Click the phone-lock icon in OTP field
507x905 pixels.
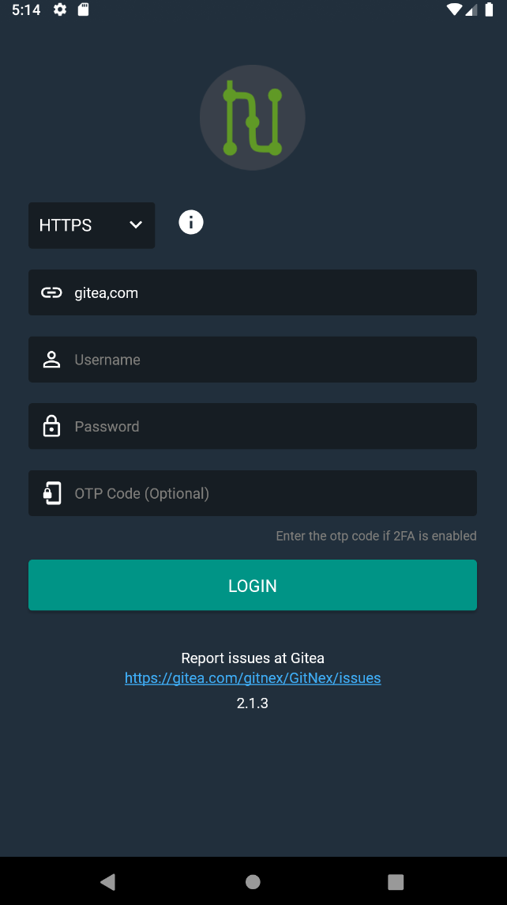tap(51, 493)
